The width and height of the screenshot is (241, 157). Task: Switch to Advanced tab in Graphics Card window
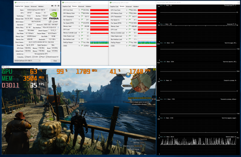click(x=33, y=6)
